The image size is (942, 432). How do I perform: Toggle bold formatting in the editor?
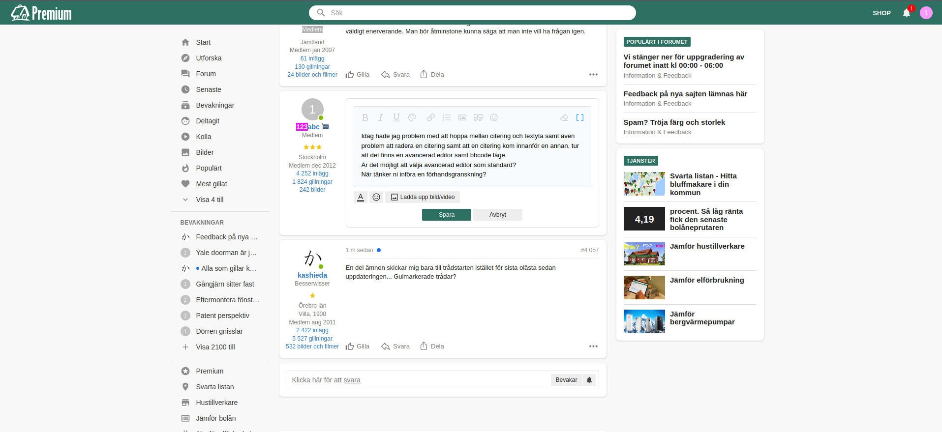pyautogui.click(x=365, y=117)
